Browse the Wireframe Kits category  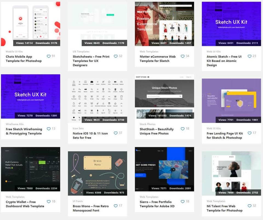[x=15, y=124]
